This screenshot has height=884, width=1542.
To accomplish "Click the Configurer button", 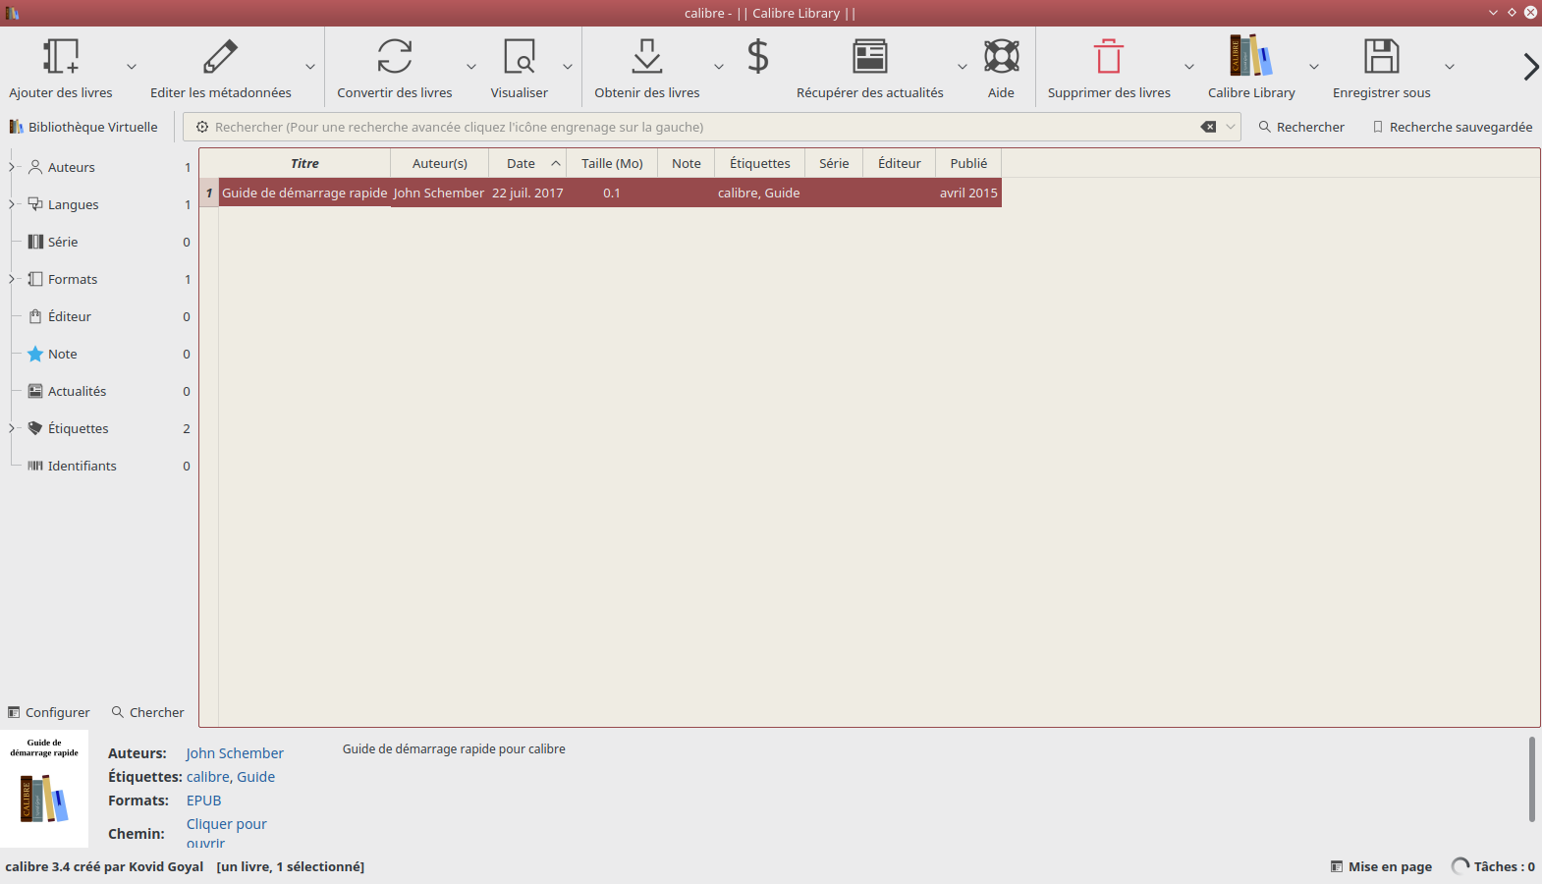I will click(49, 712).
